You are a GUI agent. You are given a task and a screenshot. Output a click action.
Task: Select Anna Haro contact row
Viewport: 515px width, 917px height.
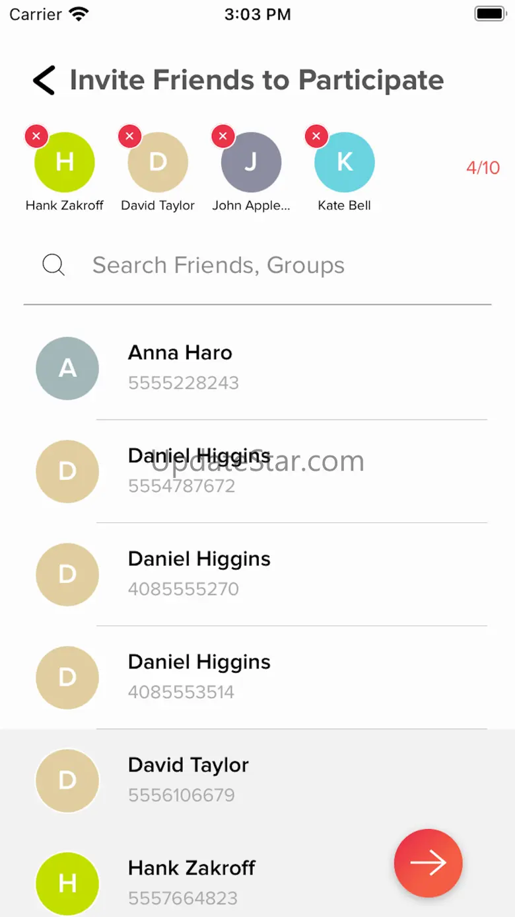coord(257,368)
